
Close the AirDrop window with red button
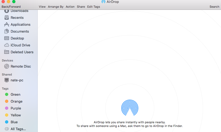click(x=3, y=2)
